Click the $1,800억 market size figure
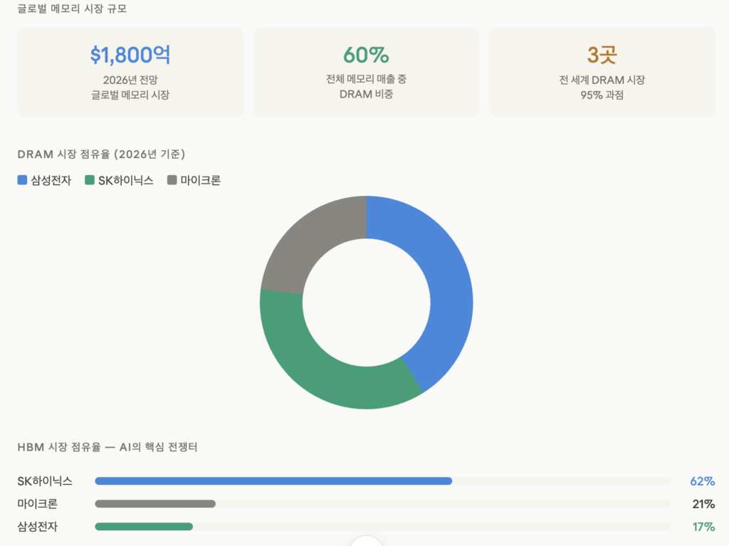 pos(130,55)
